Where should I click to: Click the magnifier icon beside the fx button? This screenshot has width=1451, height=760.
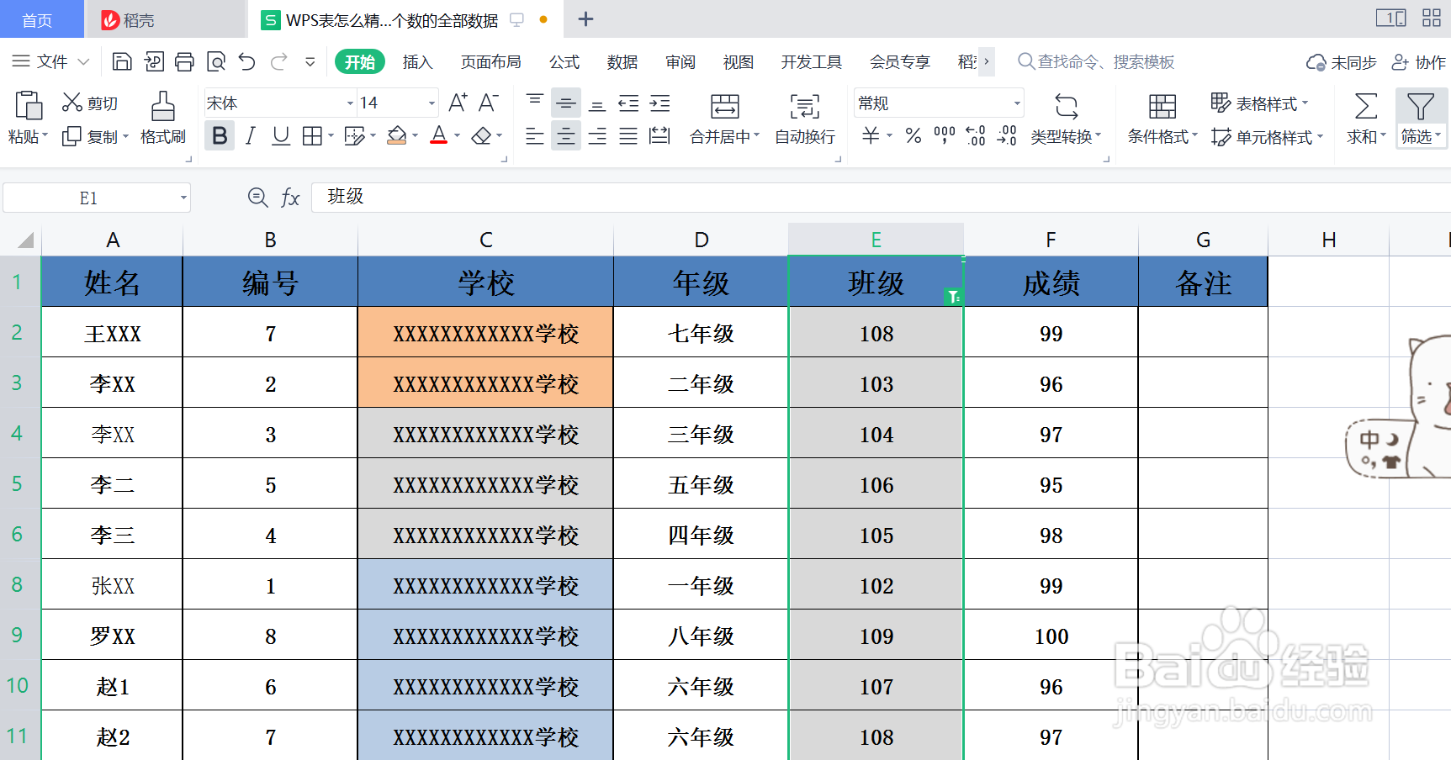pyautogui.click(x=258, y=198)
